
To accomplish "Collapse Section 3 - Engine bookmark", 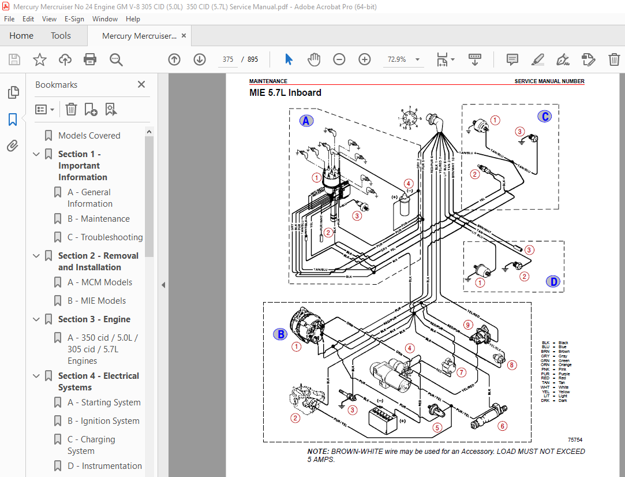I will tap(36, 319).
